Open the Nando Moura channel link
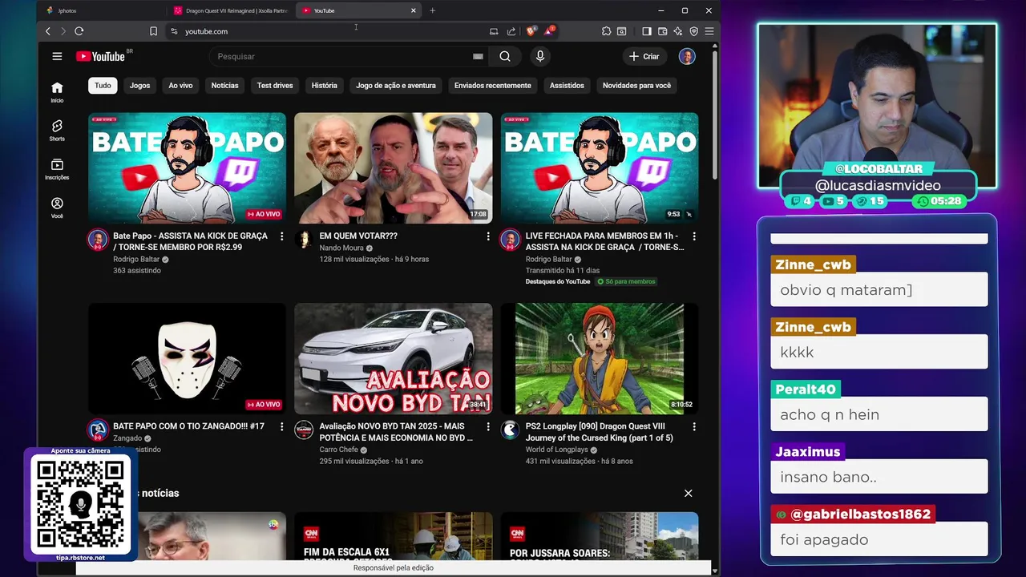 coord(341,248)
